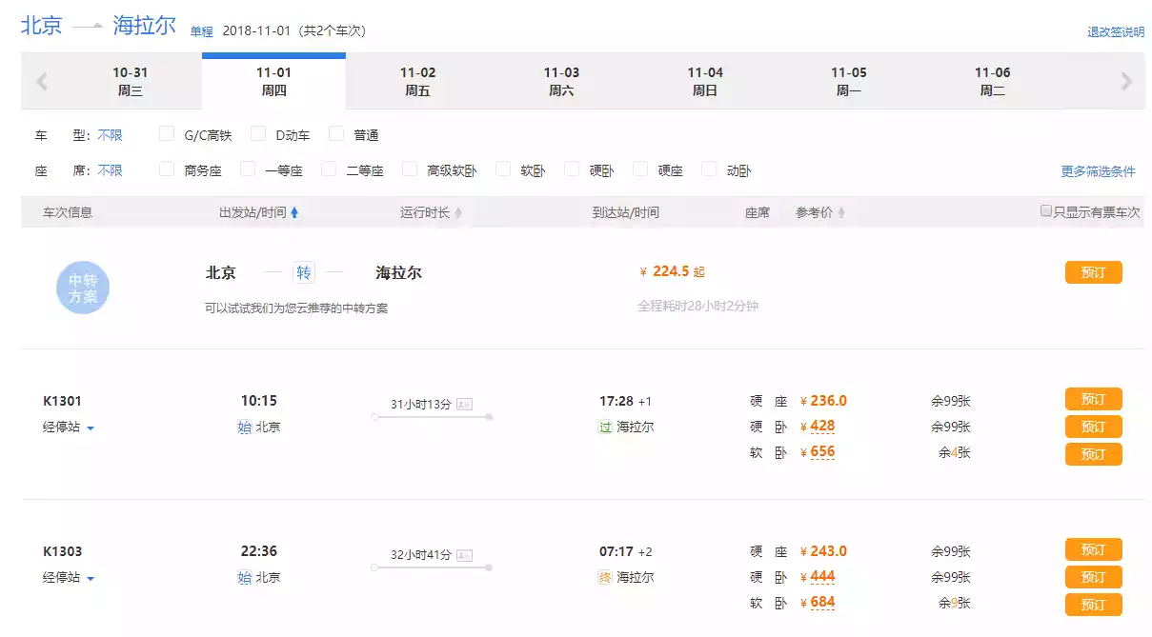The image size is (1152, 637).
Task: Click the 参考价 price sort icon
Action: (x=841, y=213)
